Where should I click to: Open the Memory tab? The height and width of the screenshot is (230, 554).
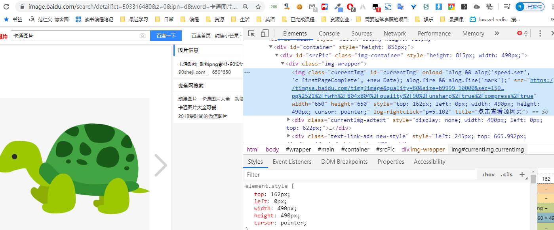(x=473, y=34)
